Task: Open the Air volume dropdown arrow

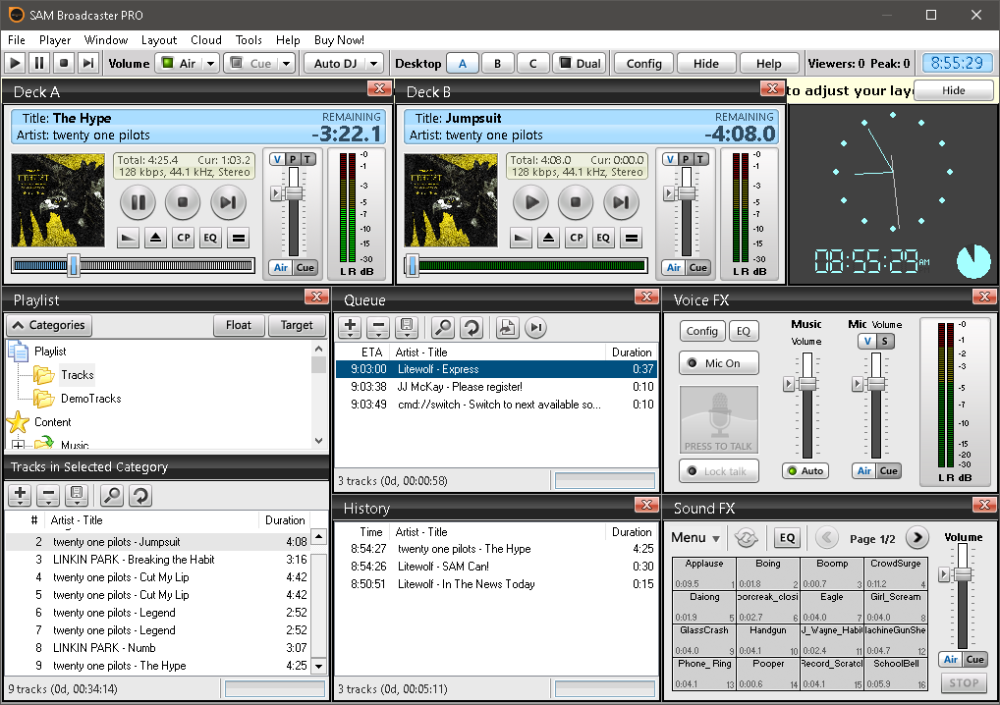Action: [x=211, y=63]
